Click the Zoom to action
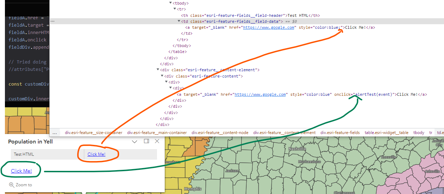 pos(21,185)
